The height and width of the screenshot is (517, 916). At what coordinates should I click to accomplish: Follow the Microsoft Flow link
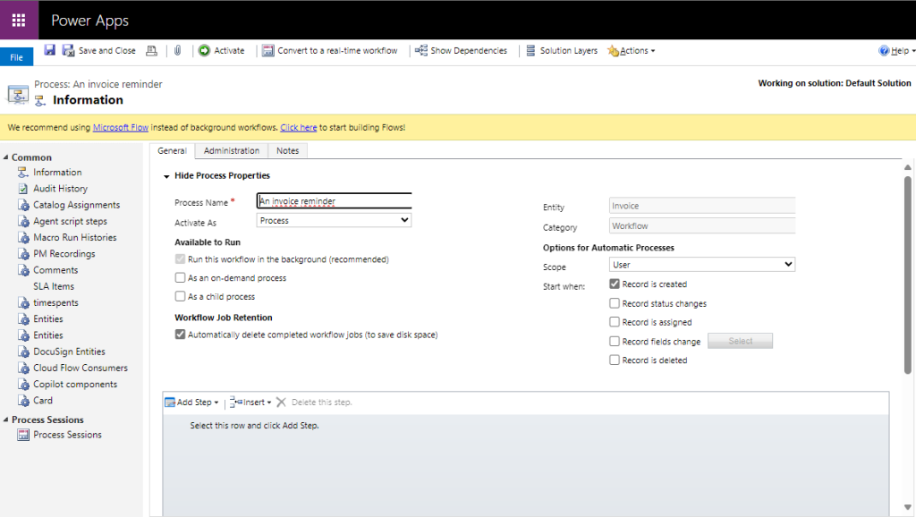pos(121,127)
